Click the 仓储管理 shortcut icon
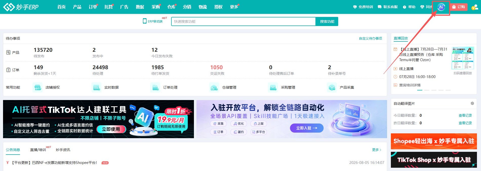 214,87
